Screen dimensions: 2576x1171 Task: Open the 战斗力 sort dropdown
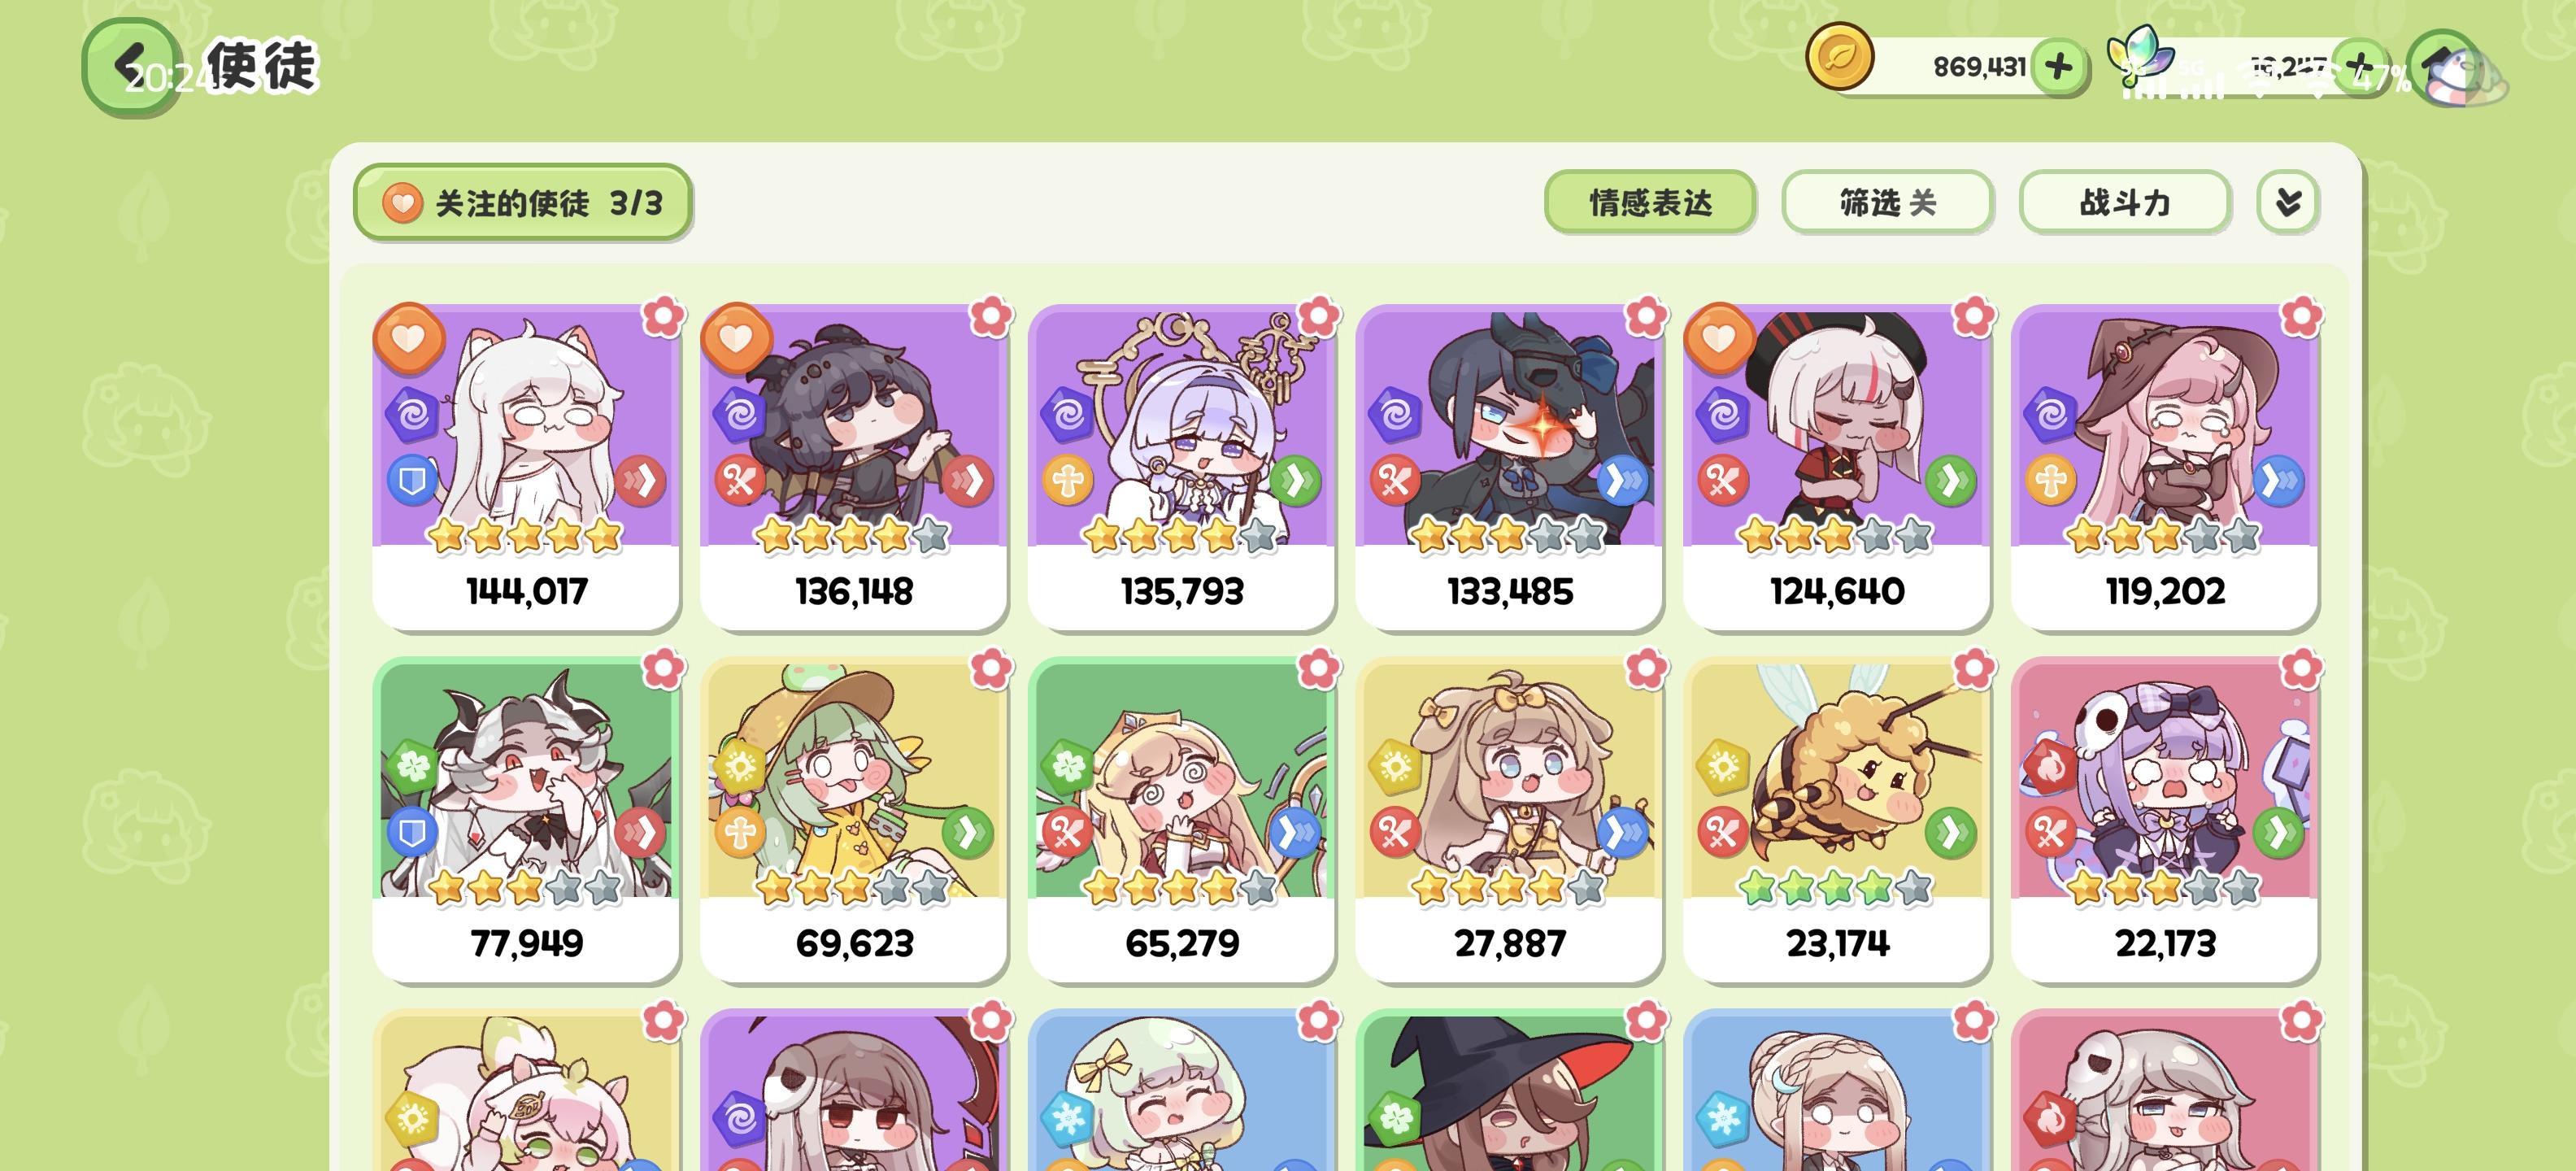pyautogui.click(x=2125, y=203)
